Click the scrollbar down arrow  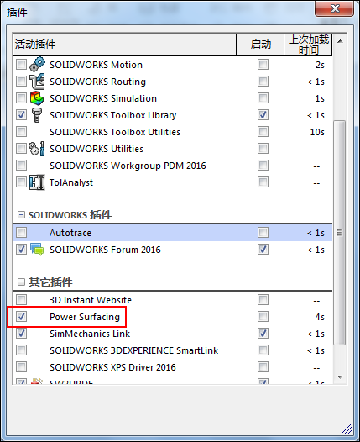click(x=340, y=377)
